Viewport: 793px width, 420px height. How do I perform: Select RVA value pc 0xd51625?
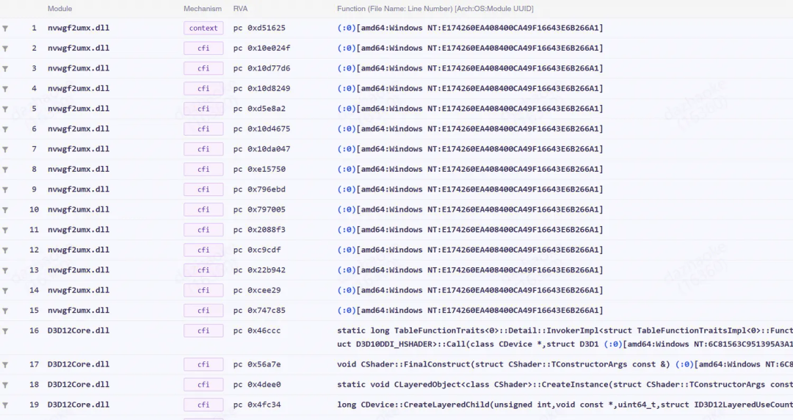[x=259, y=28]
